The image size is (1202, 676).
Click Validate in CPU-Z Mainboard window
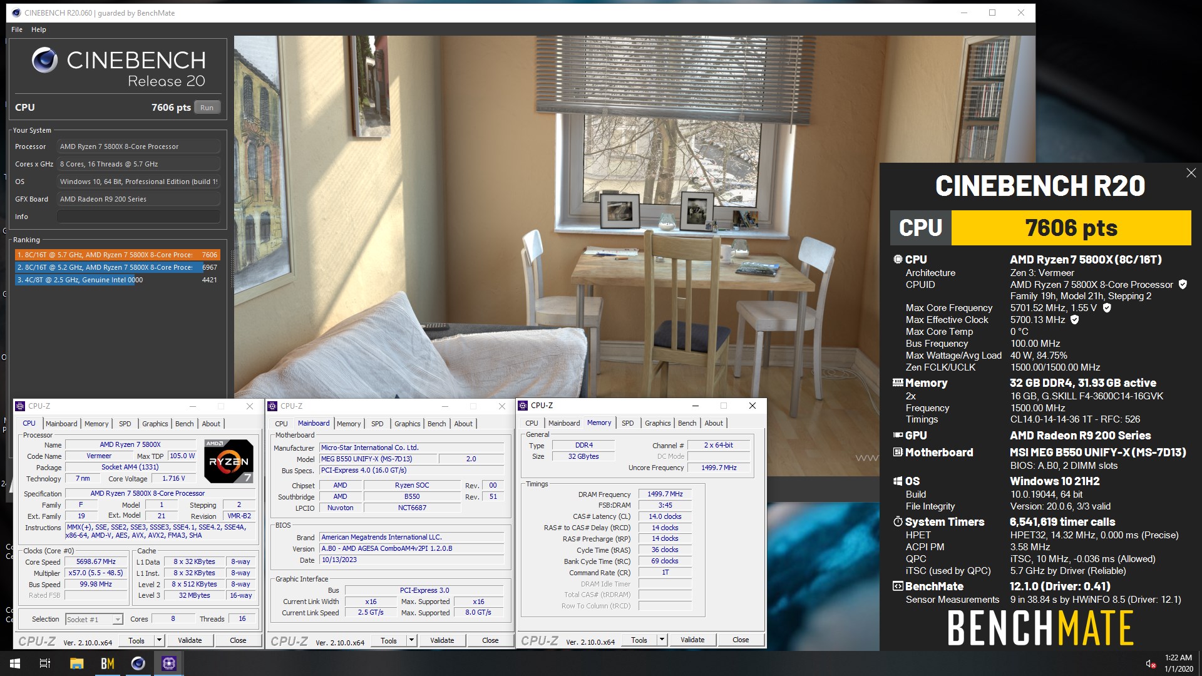442,640
